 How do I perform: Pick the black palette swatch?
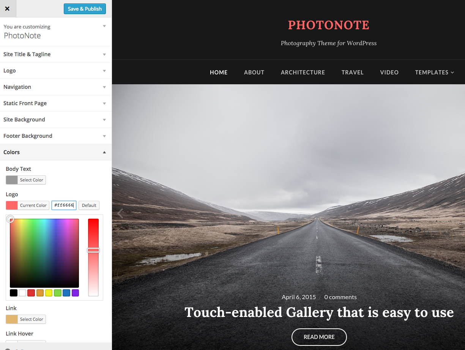(14, 293)
